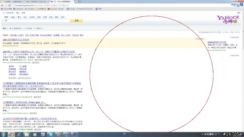Switch to the first browser tab
This screenshot has width=244, height=137.
[x=13, y=2]
